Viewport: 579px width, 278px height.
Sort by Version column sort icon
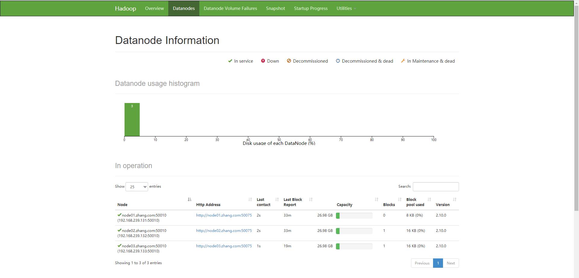454,199
